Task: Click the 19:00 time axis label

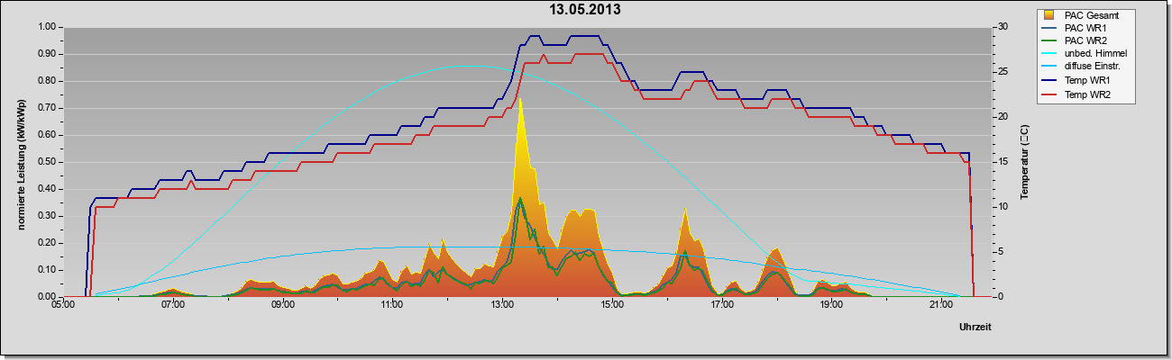Action: click(x=831, y=306)
